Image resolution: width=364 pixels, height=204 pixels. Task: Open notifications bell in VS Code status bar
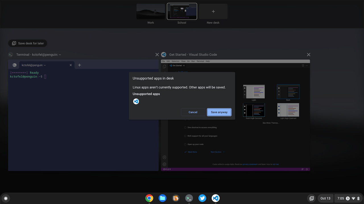(307, 169)
